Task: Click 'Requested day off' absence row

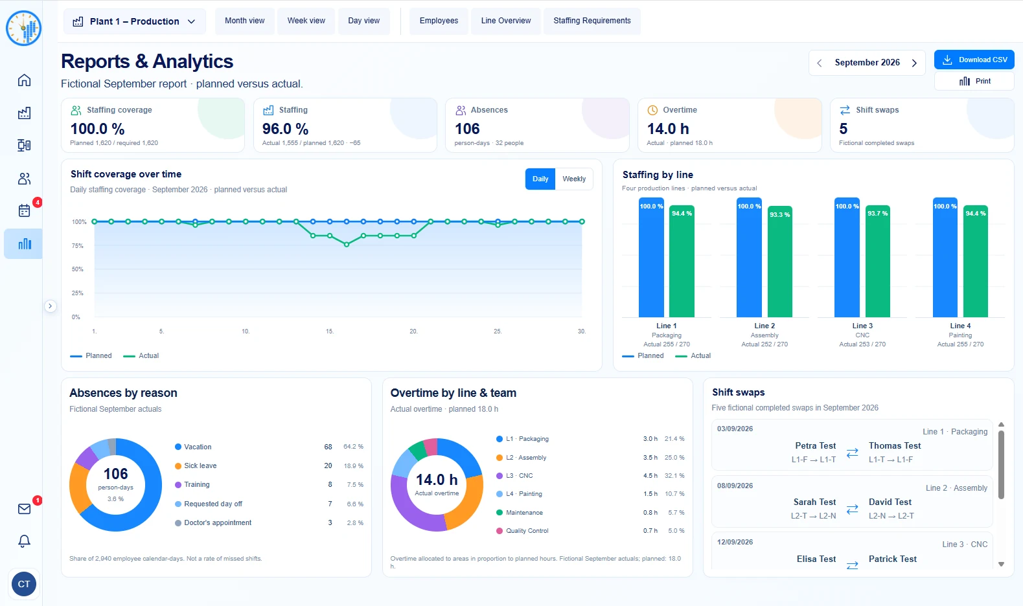Action: tap(269, 504)
